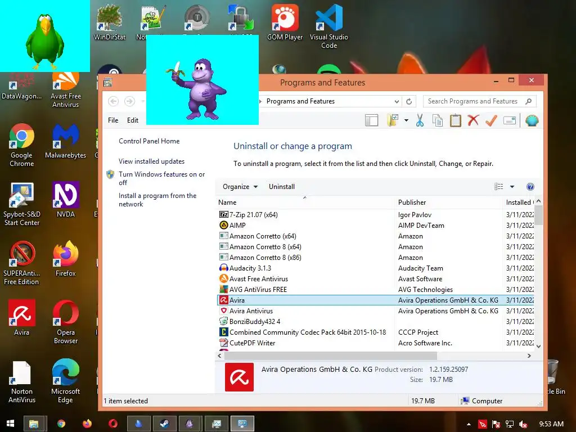Viewport: 576px width, 432px height.
Task: Click the Uninstall button
Action: point(282,187)
